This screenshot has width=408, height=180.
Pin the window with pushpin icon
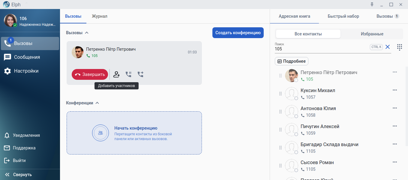(x=372, y=4)
